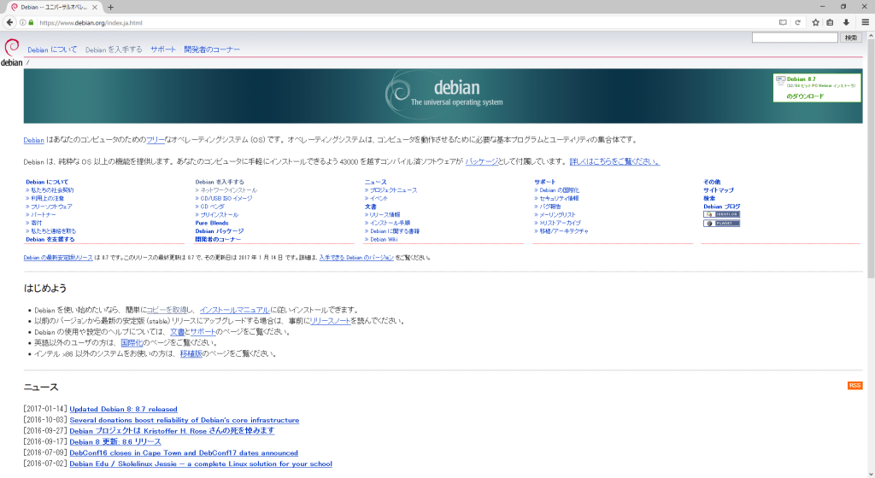
Task: Click '入手できる Debian のバージョン' link
Action: click(356, 258)
